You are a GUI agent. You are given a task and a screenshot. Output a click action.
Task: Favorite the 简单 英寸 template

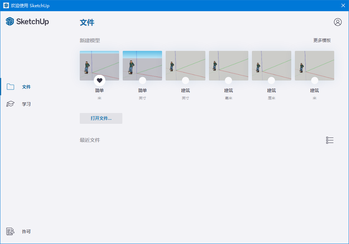(142, 80)
